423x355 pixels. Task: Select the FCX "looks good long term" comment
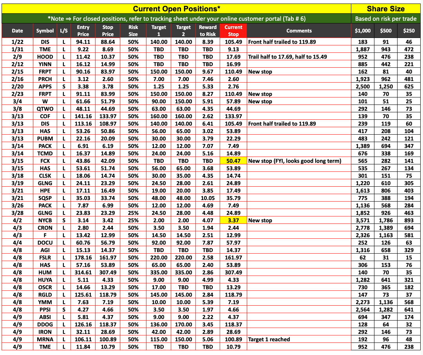pyautogui.click(x=294, y=161)
